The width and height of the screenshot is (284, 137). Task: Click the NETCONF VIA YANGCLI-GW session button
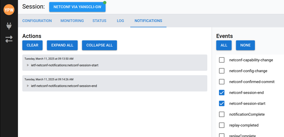(77, 7)
